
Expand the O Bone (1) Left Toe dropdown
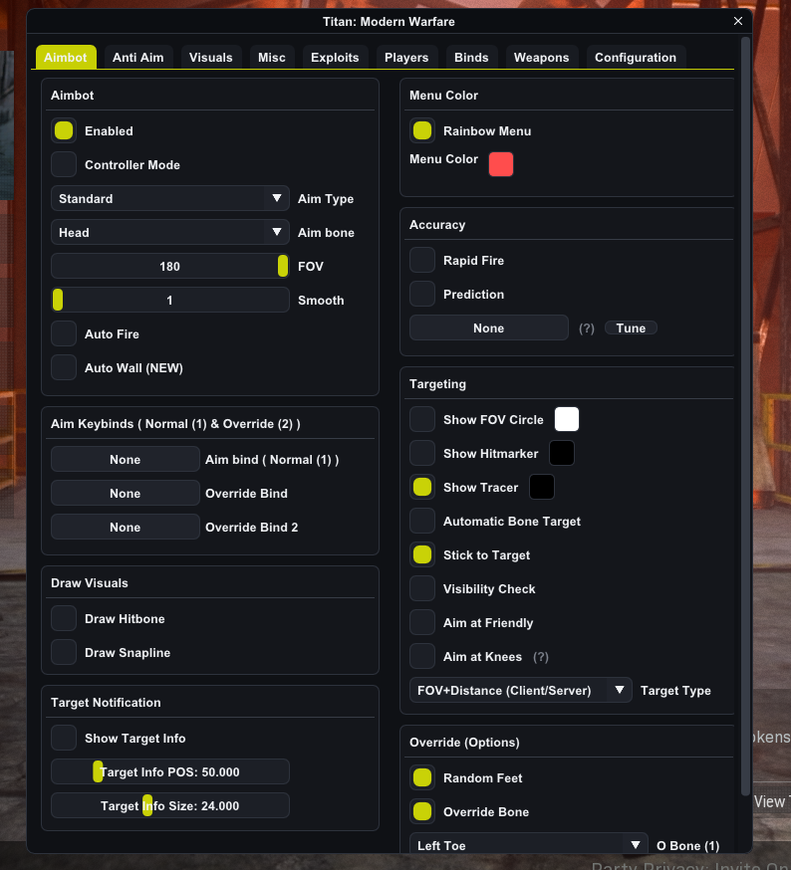pos(529,843)
